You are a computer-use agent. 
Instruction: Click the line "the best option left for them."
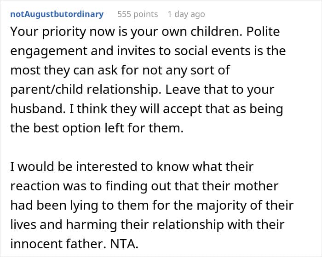[97, 129]
